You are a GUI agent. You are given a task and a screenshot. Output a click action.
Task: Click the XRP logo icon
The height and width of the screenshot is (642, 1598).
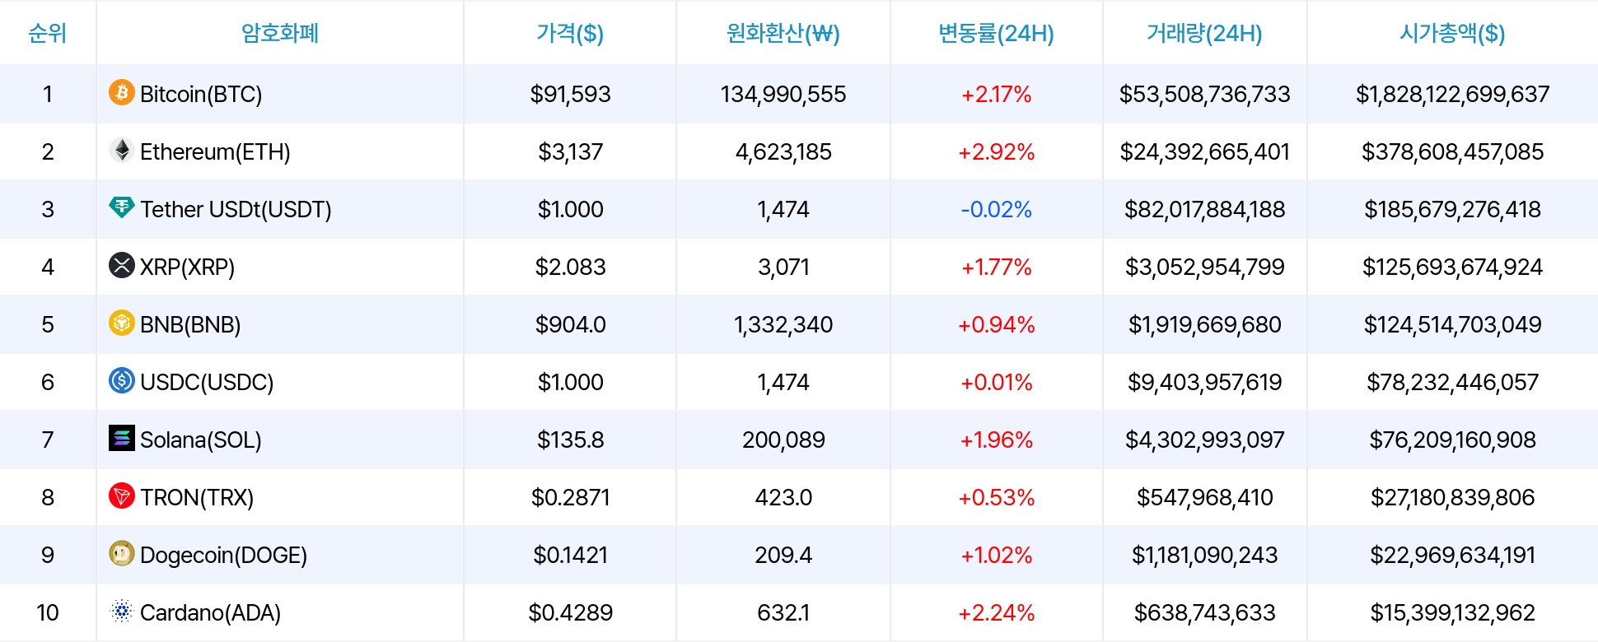point(122,265)
